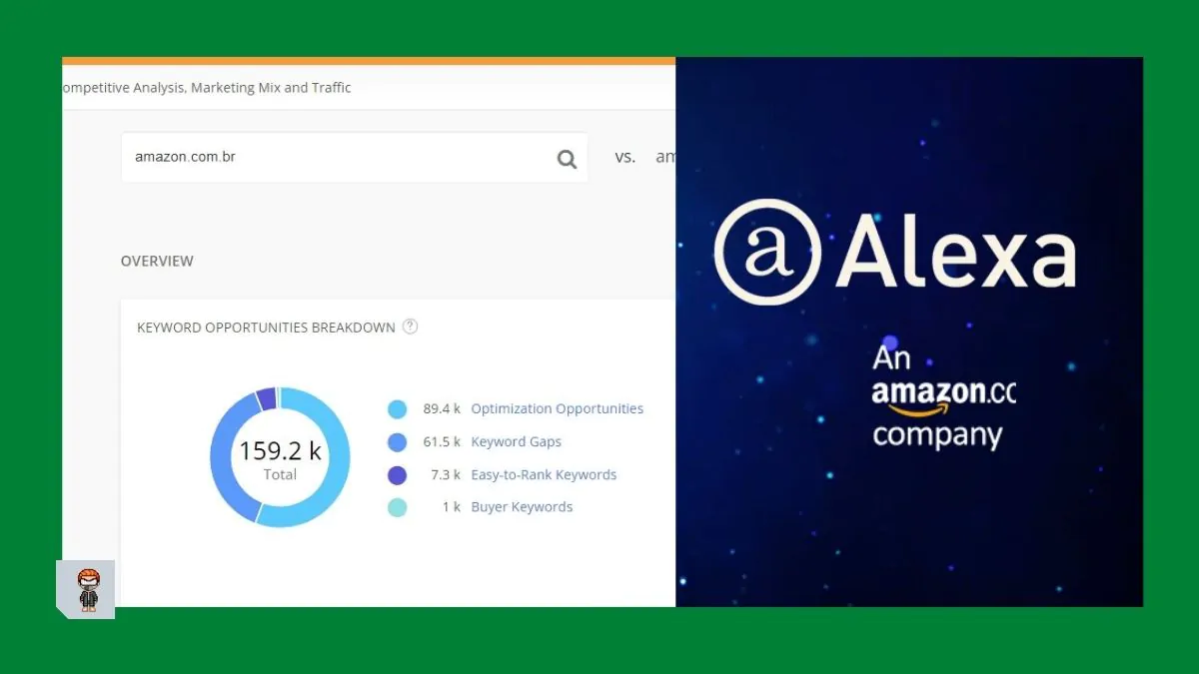
Task: Click the small purple donut chart segment
Action: tap(266, 399)
